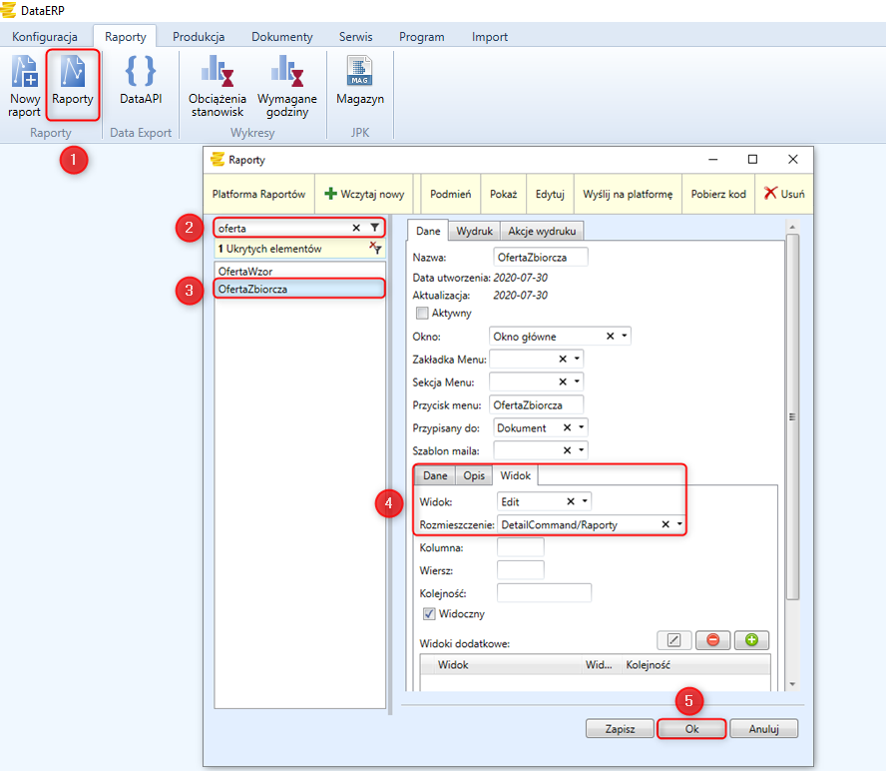Image resolution: width=886 pixels, height=771 pixels.
Task: Expand the Okno dropdown
Action: [625, 337]
